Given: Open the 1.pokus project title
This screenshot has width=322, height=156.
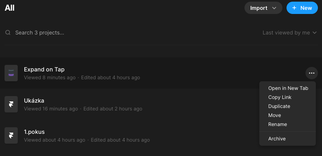Looking at the screenshot, I should coord(34,132).
